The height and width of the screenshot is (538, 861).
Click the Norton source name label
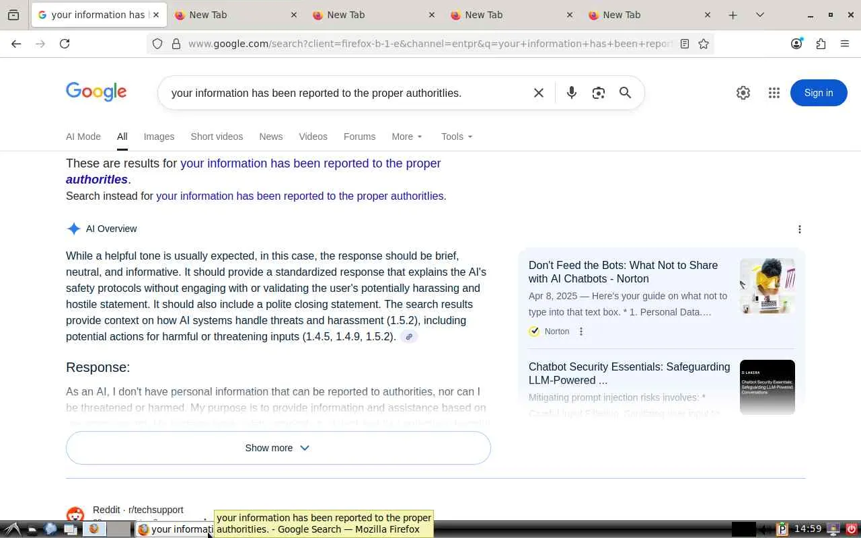click(x=557, y=332)
